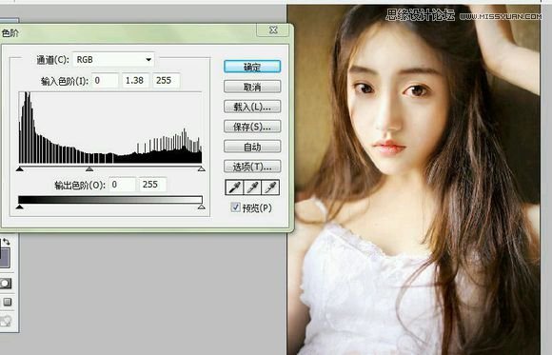552x355 pixels.
Task: Click the 输入色阶(I): label
Action: [x=65, y=81]
